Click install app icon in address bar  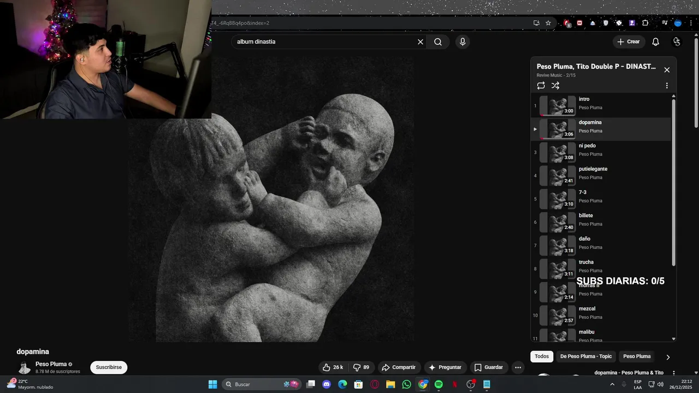click(536, 23)
